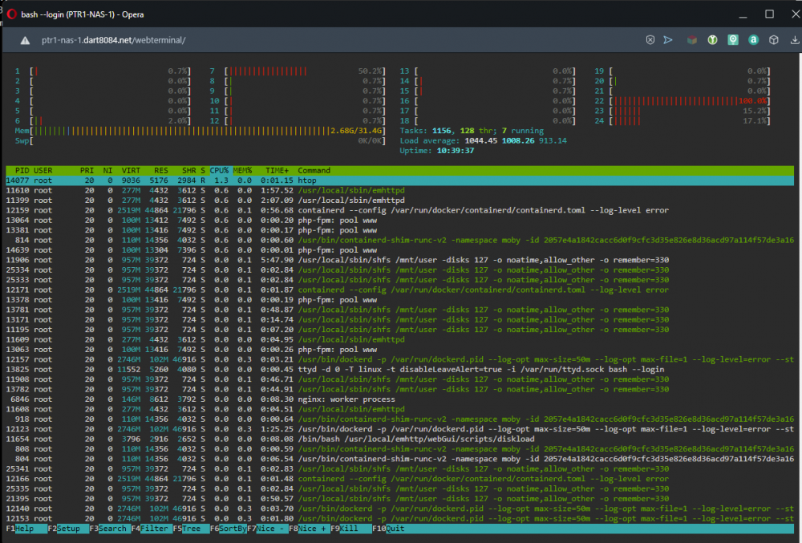Click the Opera ad blocker shield icon

(x=650, y=40)
